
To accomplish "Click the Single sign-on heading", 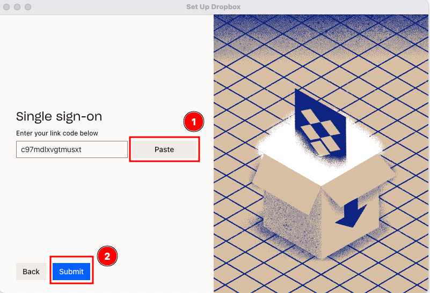I will pyautogui.click(x=59, y=116).
